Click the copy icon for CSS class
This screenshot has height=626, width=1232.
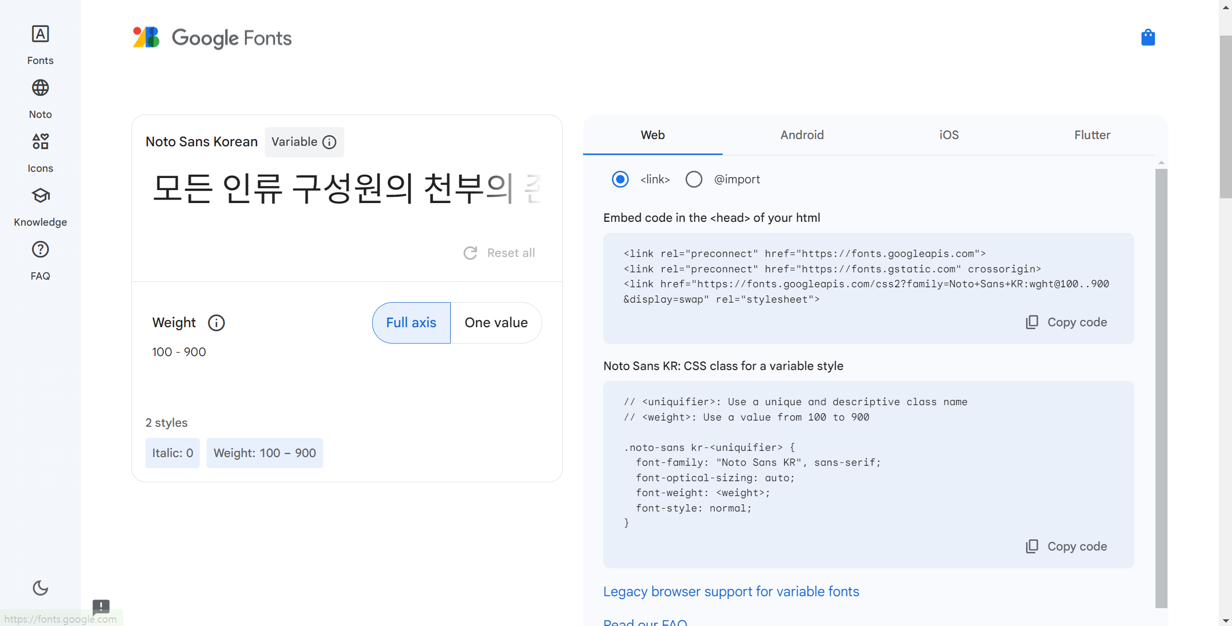click(1032, 547)
